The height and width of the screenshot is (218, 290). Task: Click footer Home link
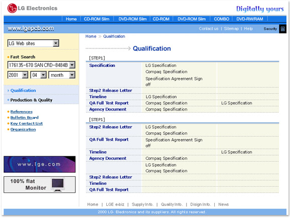pyautogui.click(x=93, y=204)
